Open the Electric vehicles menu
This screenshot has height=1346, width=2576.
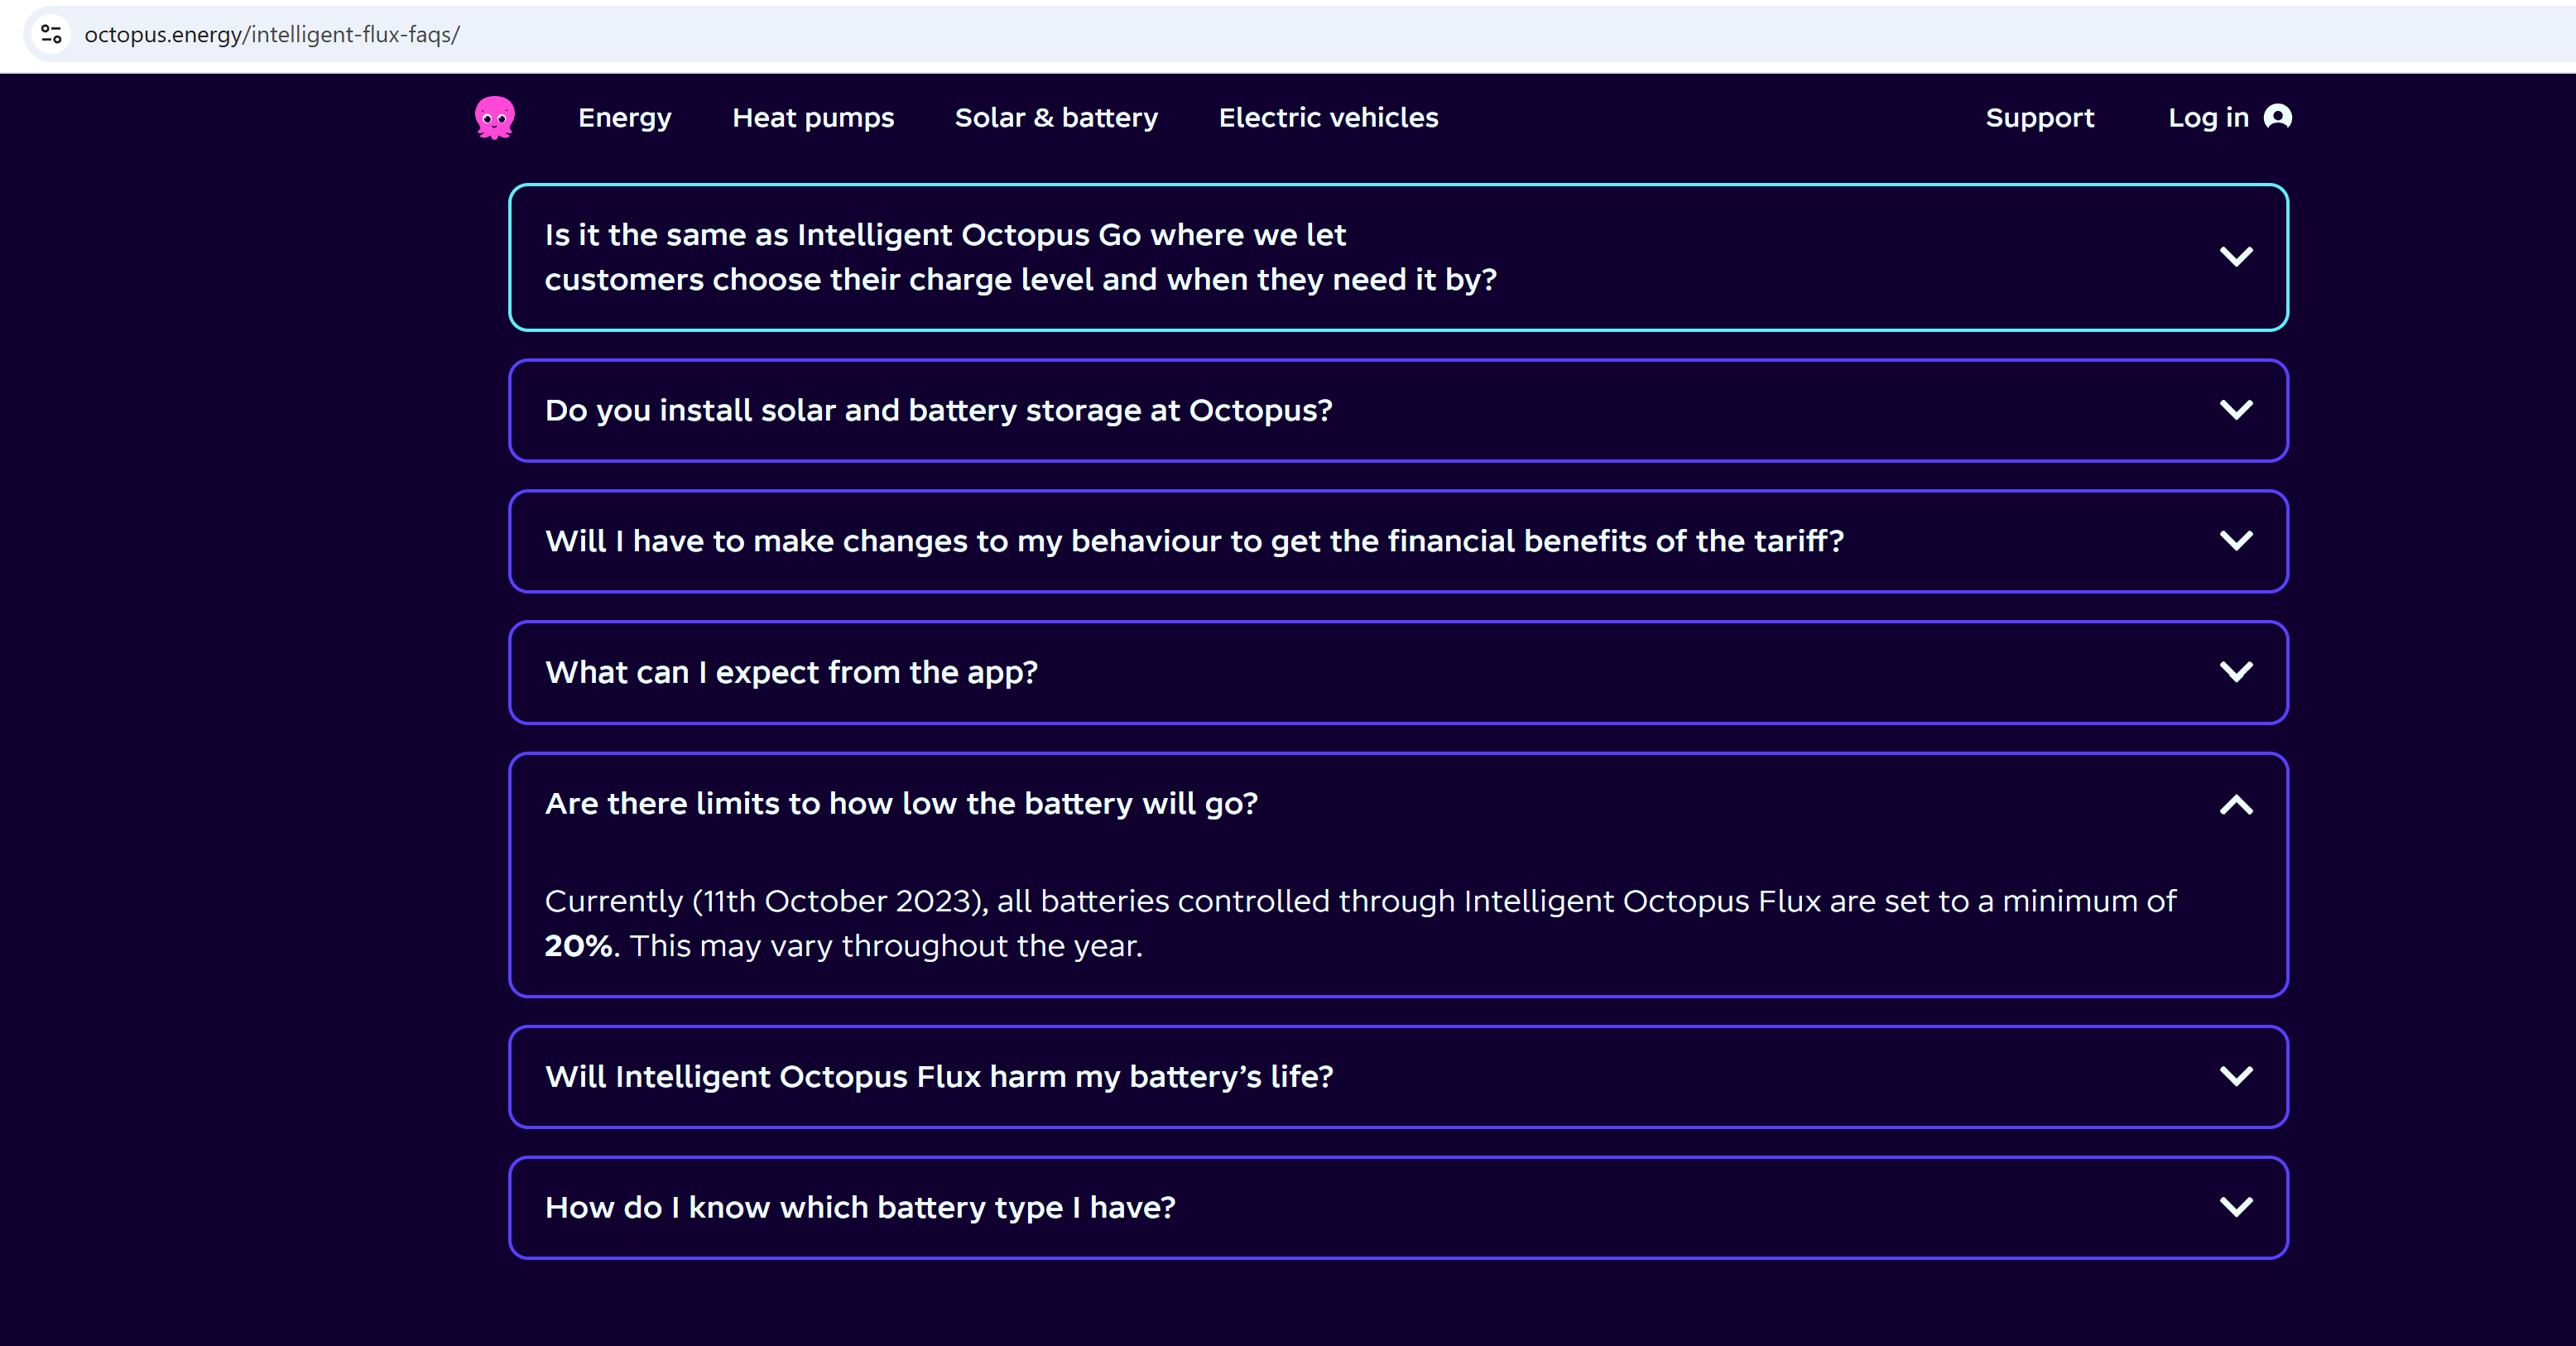click(x=1328, y=118)
